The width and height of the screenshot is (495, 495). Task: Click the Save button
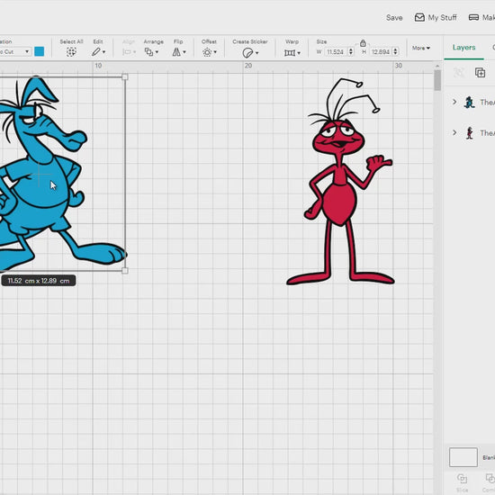[394, 18]
